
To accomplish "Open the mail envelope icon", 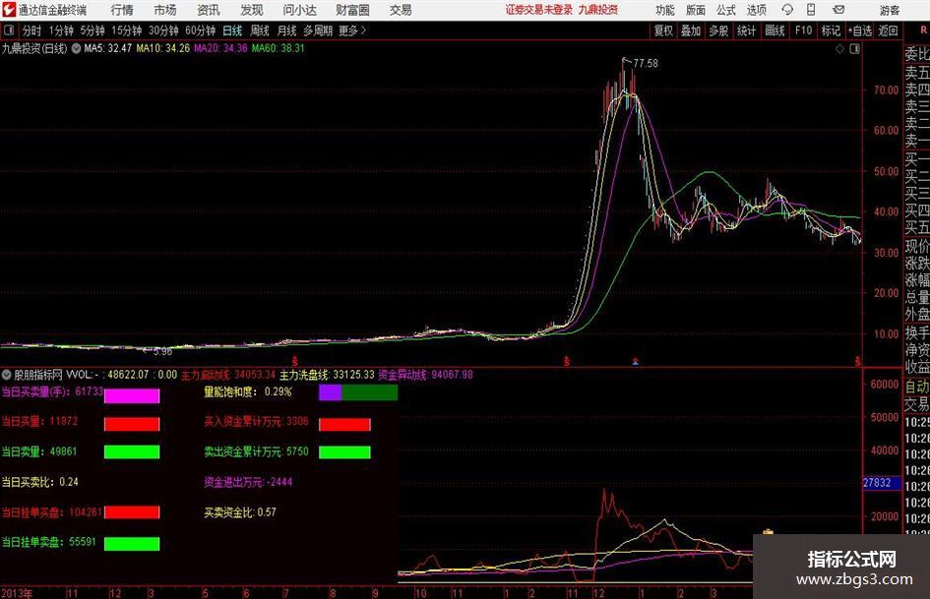I will [x=838, y=10].
